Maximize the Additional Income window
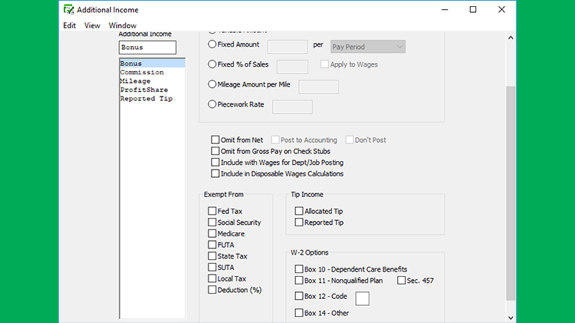Image resolution: width=575 pixels, height=323 pixels. pos(473,10)
